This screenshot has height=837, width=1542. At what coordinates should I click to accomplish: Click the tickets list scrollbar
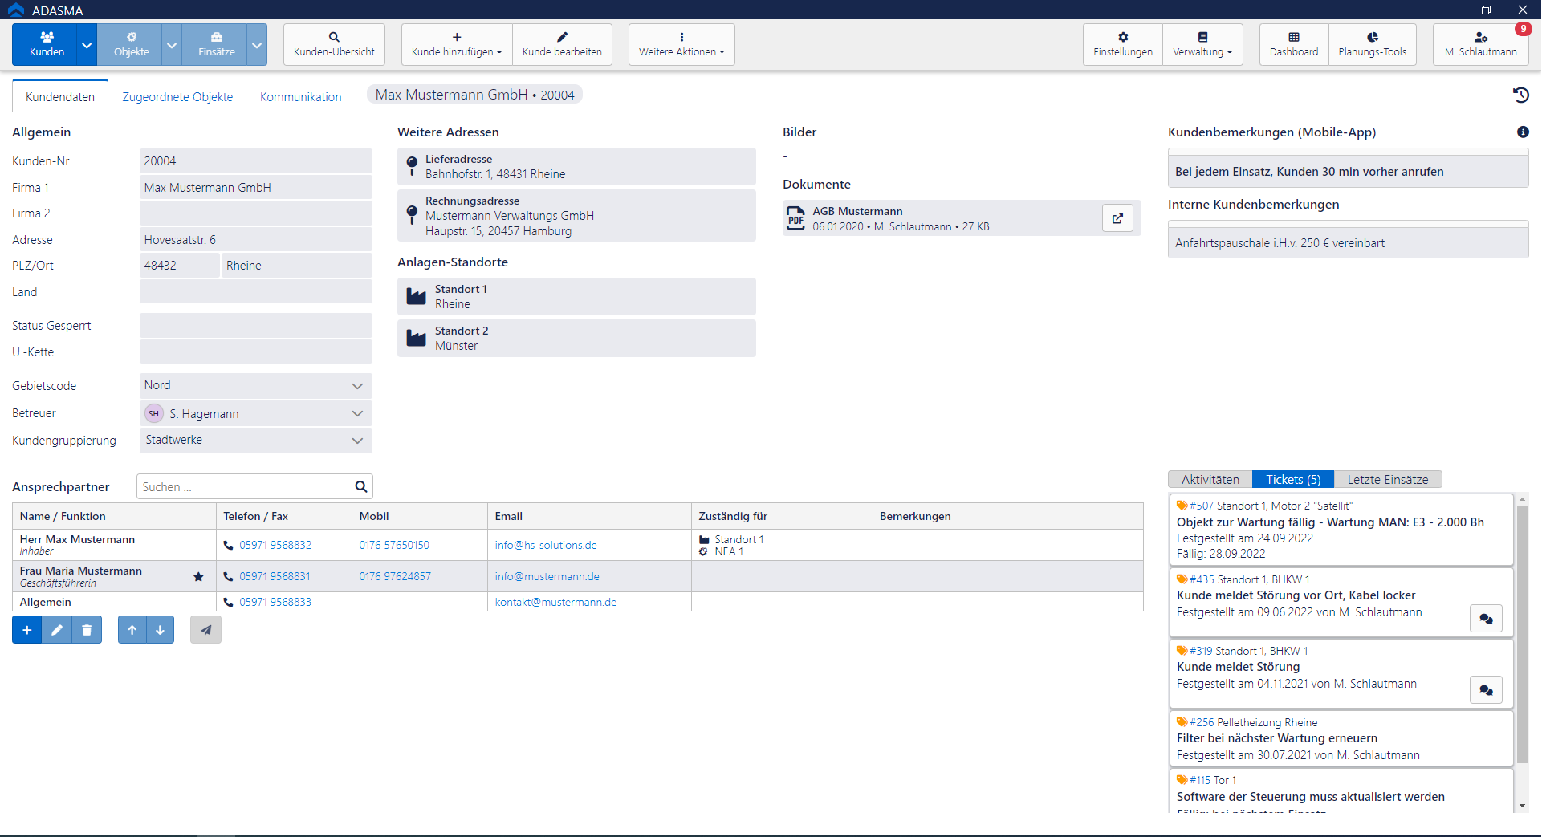pyautogui.click(x=1521, y=634)
